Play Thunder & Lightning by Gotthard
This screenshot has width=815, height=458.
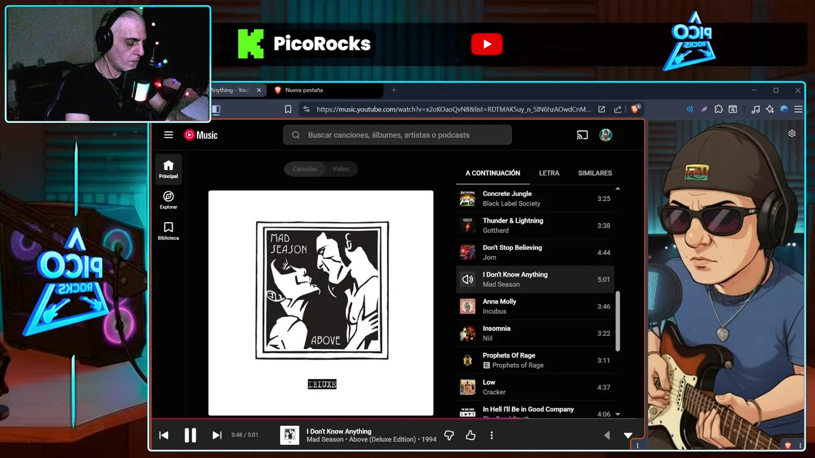pos(535,225)
